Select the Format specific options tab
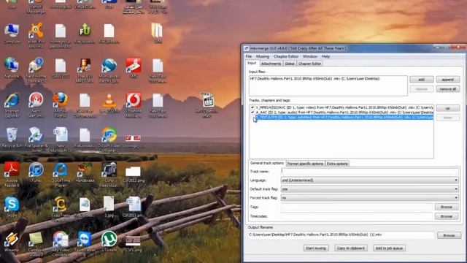 pyautogui.click(x=305, y=164)
